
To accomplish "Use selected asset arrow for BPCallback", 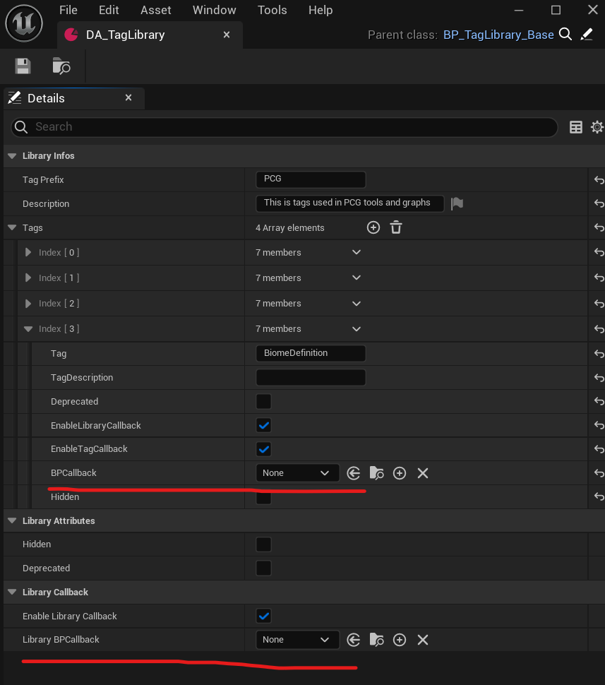I will pyautogui.click(x=354, y=473).
